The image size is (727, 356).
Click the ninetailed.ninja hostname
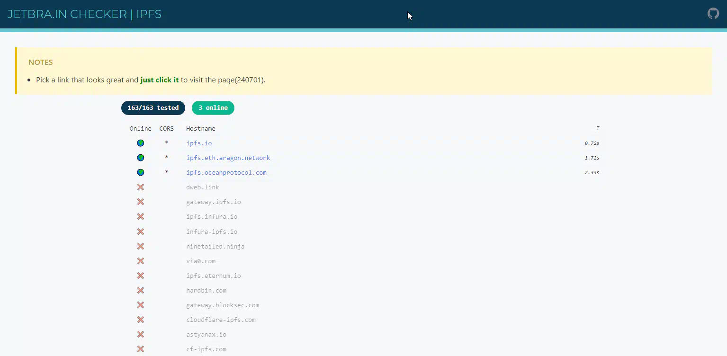coord(215,246)
